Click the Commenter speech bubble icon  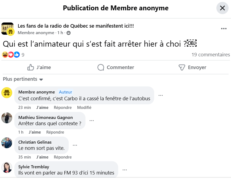tap(101, 67)
